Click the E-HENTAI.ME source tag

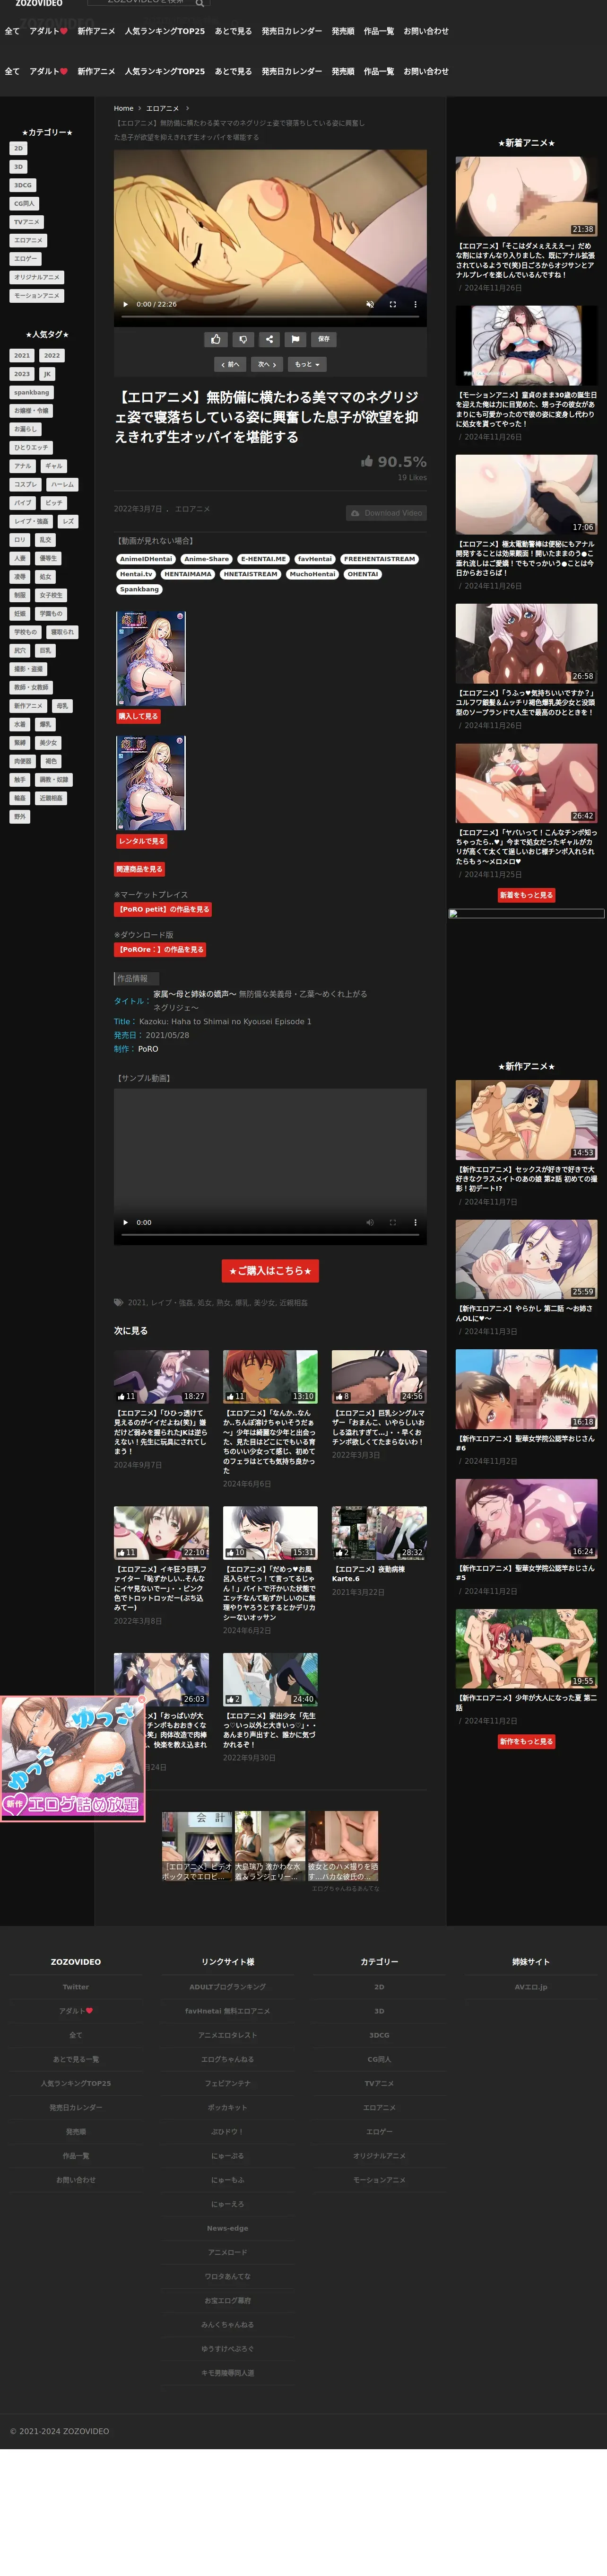pyautogui.click(x=263, y=559)
